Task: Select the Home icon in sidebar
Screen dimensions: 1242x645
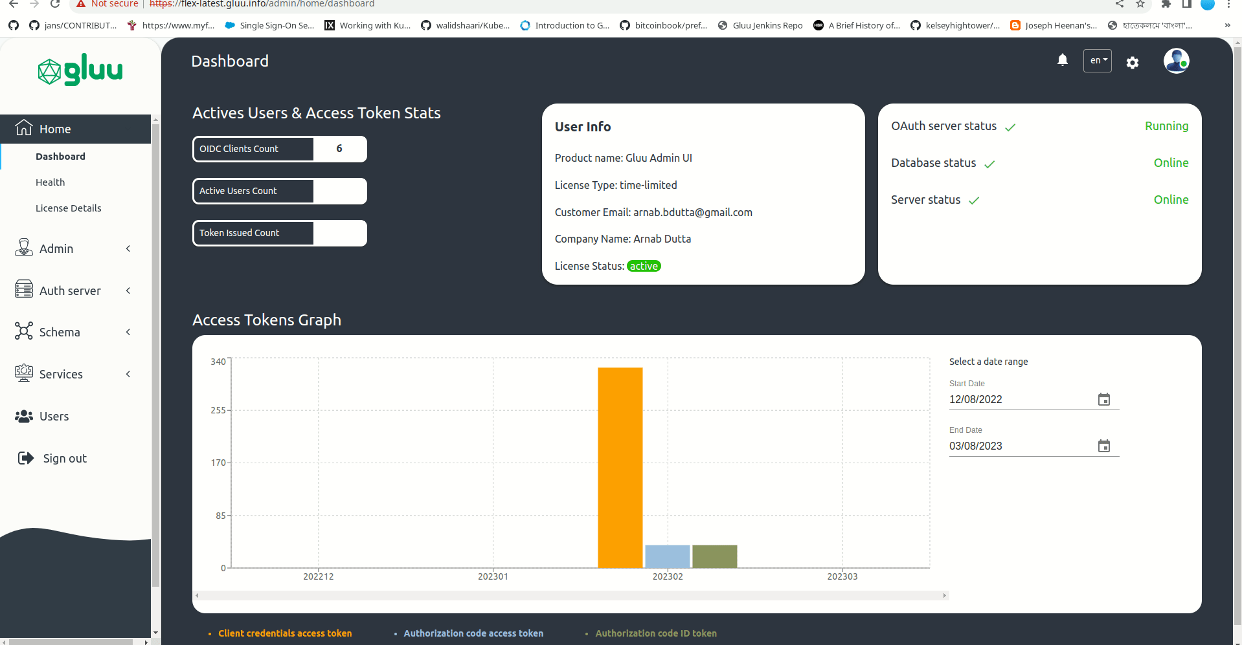Action: point(23,127)
